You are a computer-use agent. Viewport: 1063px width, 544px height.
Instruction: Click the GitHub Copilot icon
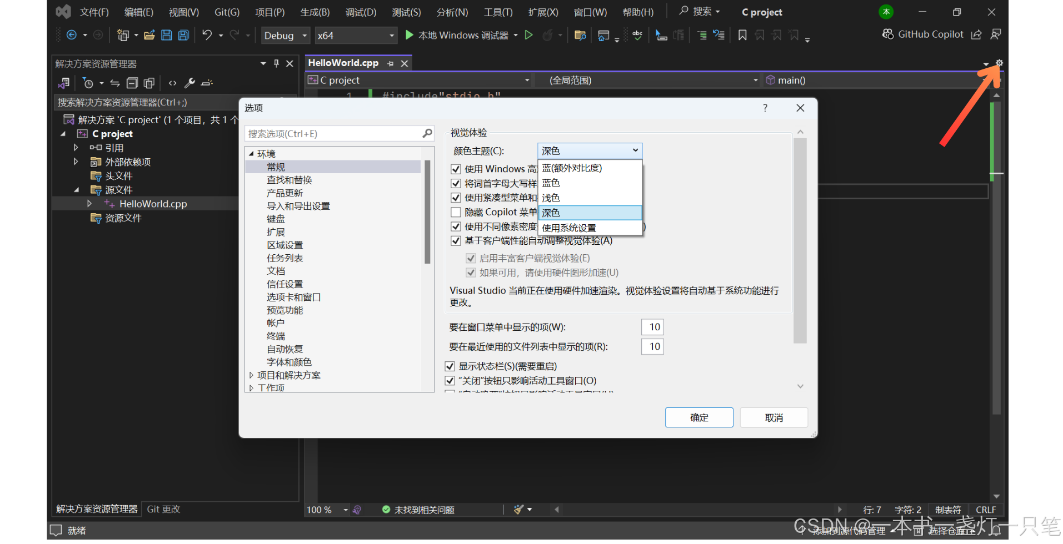coord(888,34)
